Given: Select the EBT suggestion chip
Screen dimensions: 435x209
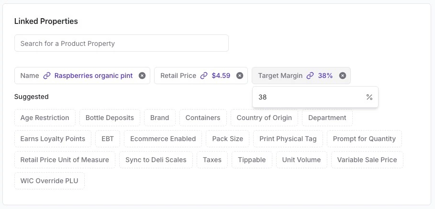Looking at the screenshot, I should tap(108, 139).
